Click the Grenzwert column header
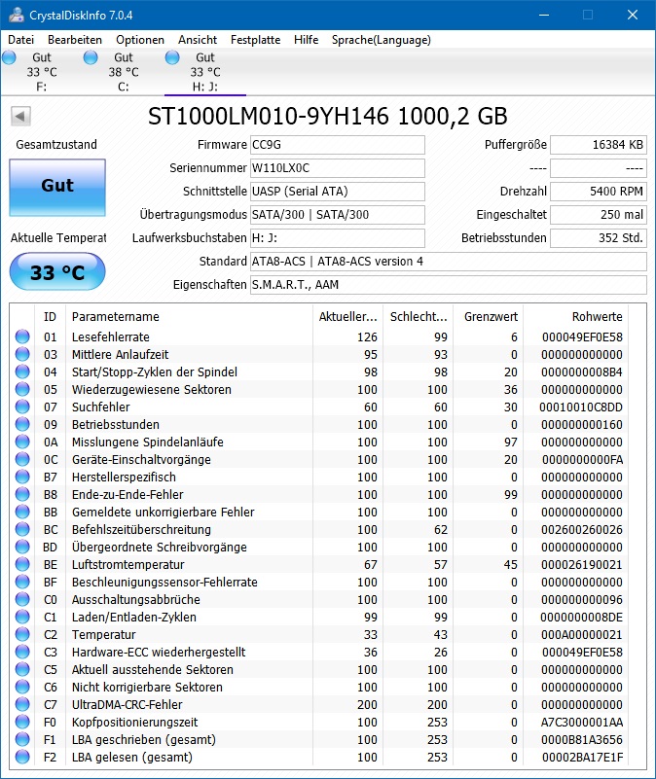This screenshot has height=779, width=656. [x=489, y=316]
